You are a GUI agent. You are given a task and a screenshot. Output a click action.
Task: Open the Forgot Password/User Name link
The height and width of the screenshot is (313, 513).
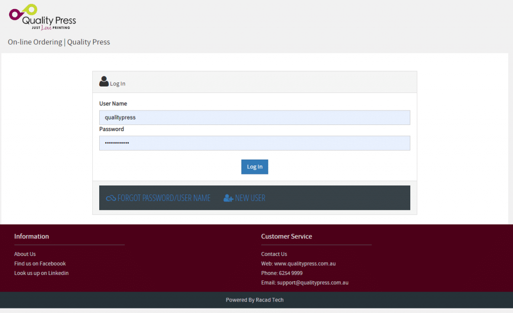pyautogui.click(x=164, y=198)
